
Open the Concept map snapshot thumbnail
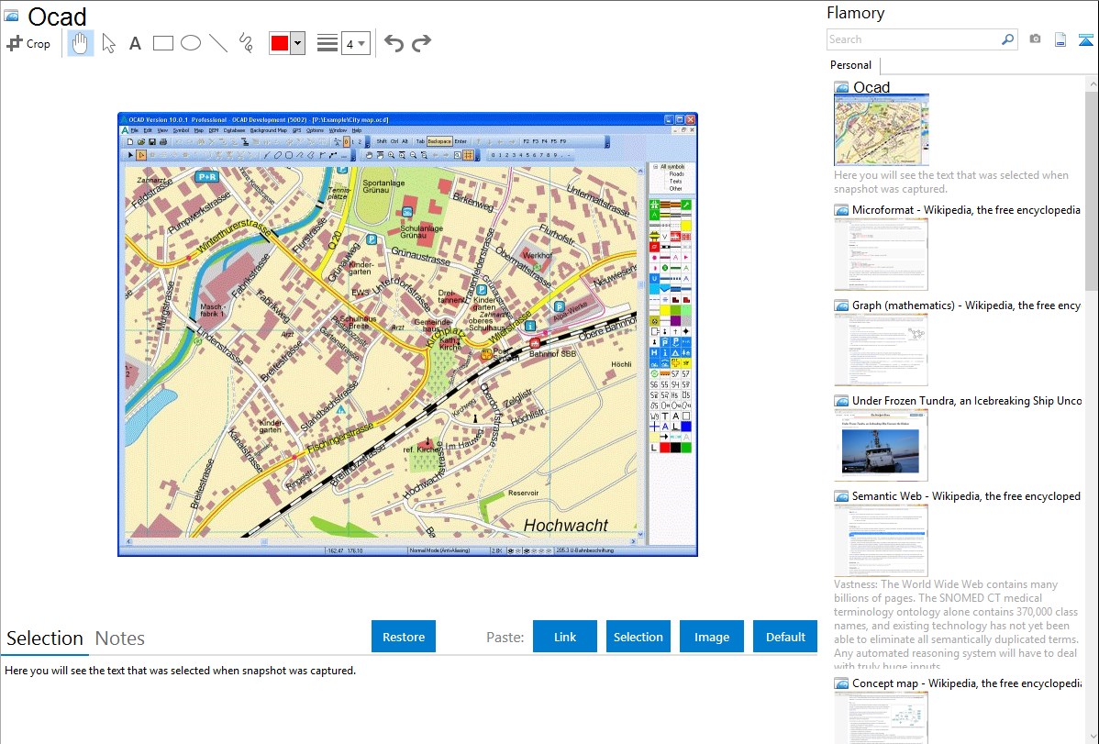click(x=881, y=717)
